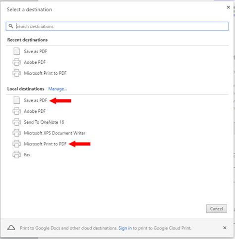The height and width of the screenshot is (239, 235).
Task: Click the Sign in link for Cloud Print
Action: click(125, 228)
